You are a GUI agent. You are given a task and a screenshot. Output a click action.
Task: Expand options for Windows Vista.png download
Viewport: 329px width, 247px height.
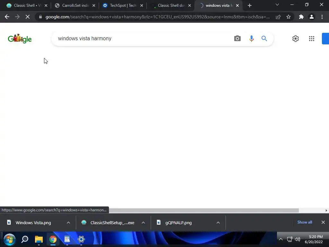click(68, 223)
